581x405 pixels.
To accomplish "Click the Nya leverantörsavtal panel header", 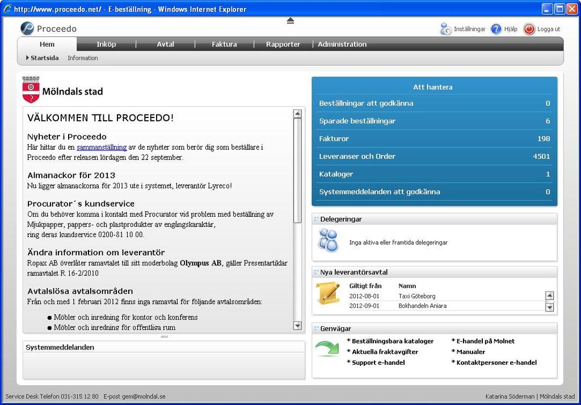I will [x=435, y=272].
